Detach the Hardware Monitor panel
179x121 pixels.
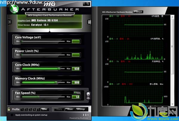[138, 12]
